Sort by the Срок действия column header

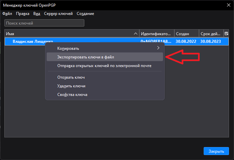[211, 34]
